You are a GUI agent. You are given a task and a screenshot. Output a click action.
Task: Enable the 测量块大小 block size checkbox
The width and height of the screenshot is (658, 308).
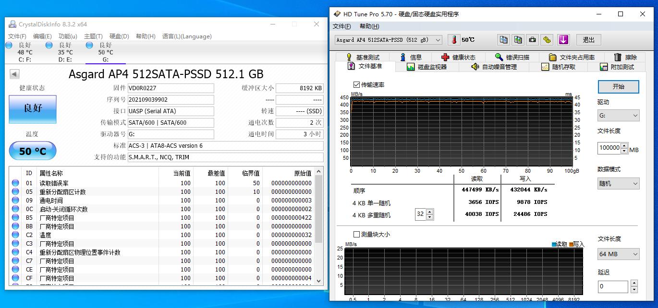[x=356, y=235]
